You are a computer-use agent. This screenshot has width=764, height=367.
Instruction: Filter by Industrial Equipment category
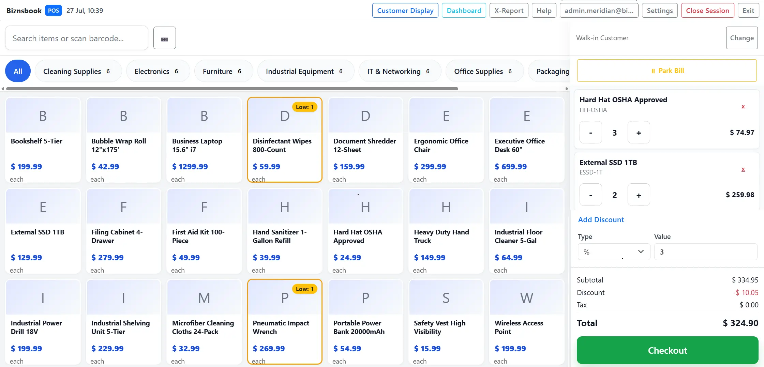click(306, 71)
